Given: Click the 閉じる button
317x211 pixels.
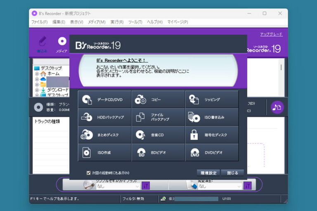Looking at the screenshot, I should coord(232,173).
